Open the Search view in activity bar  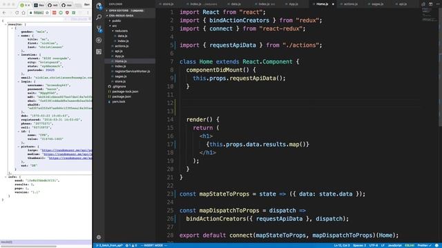99,17
